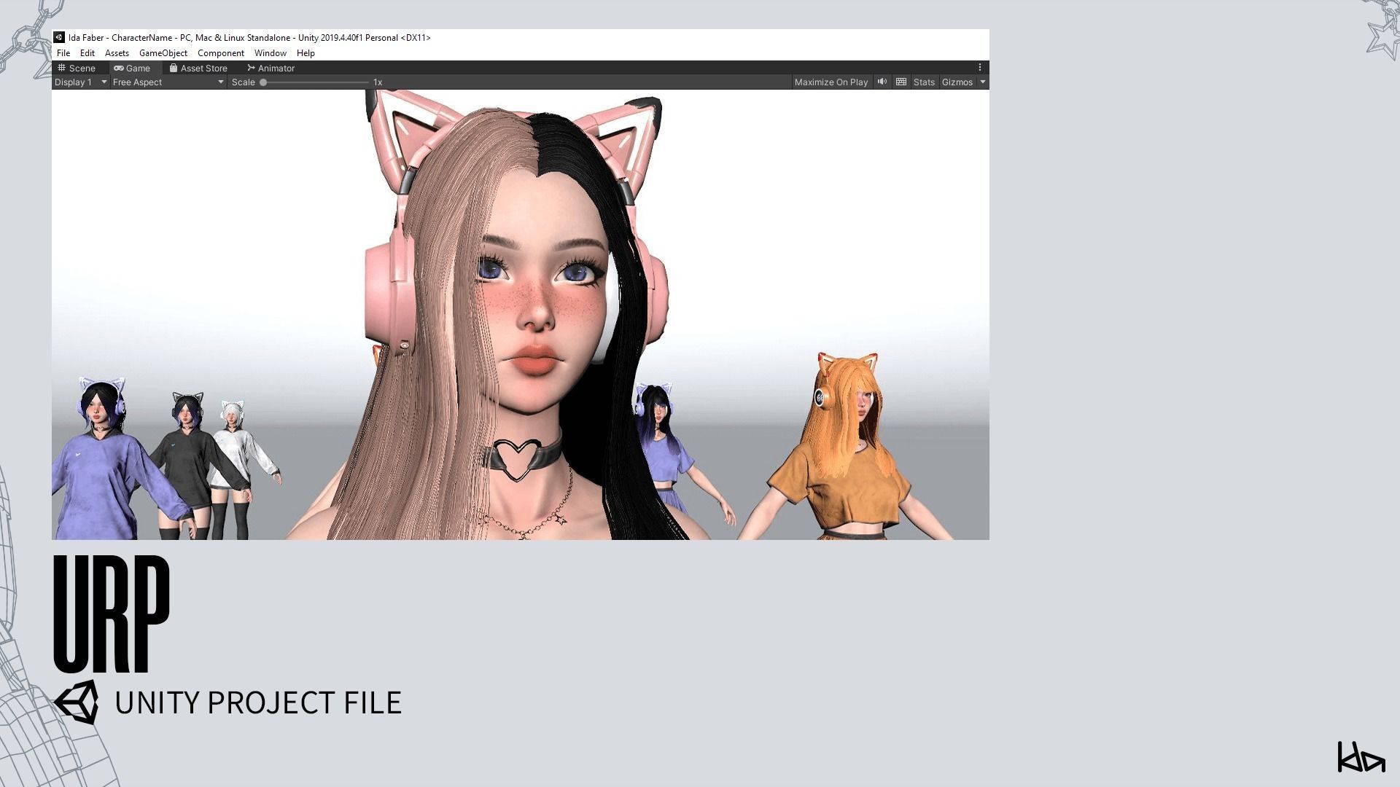Click the Scale slider handle
Viewport: 1400px width, 787px height.
[x=263, y=82]
